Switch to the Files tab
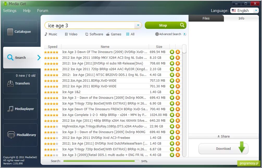262x168 pixels. (x=206, y=18)
